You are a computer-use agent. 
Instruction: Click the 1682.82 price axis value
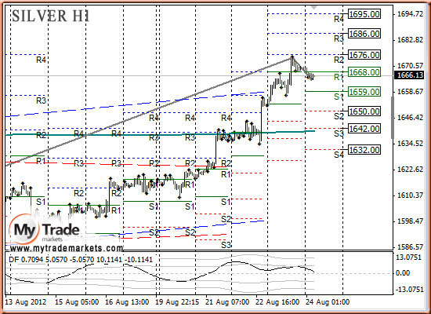[411, 40]
